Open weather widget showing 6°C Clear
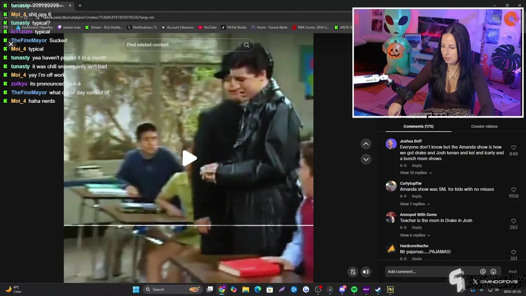This screenshot has width=526, height=296. pos(13,289)
